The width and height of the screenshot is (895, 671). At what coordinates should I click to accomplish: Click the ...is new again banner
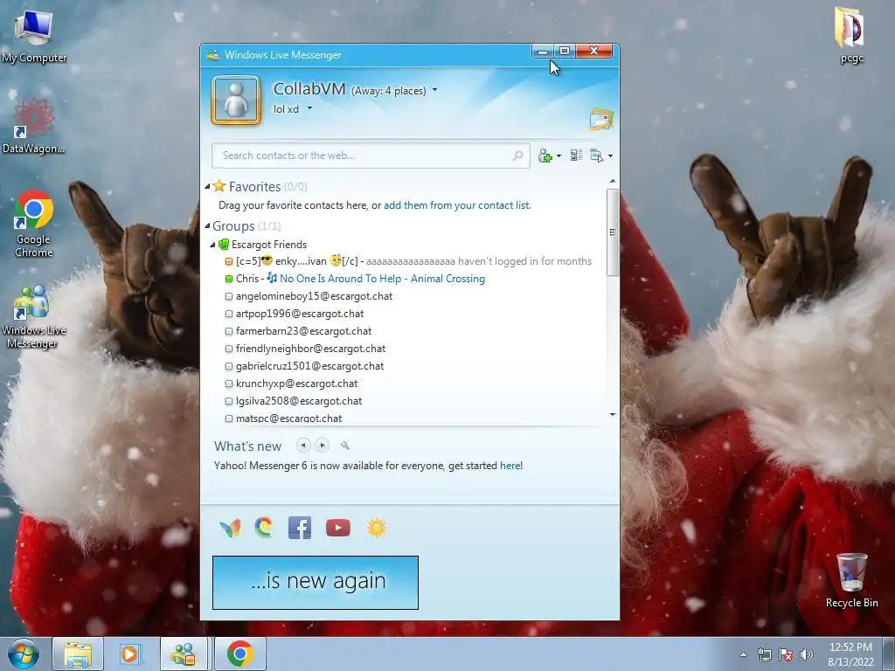pos(315,583)
